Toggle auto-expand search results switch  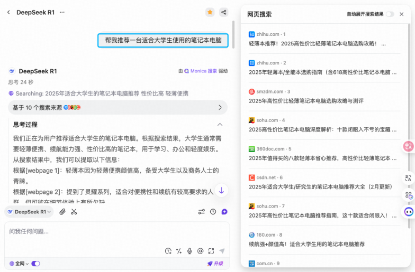click(390, 14)
